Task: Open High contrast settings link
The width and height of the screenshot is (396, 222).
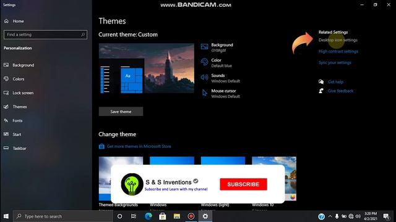Action: (x=338, y=51)
